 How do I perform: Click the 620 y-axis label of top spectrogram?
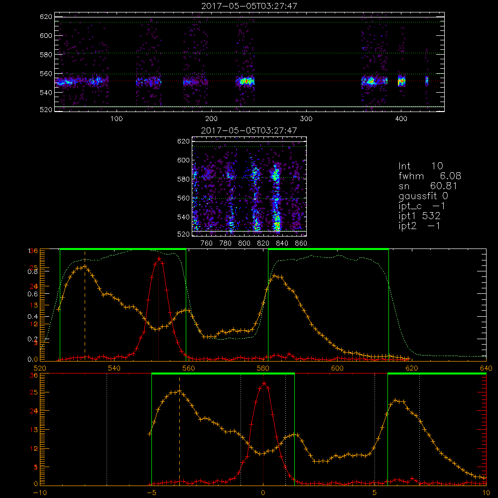tap(46, 17)
